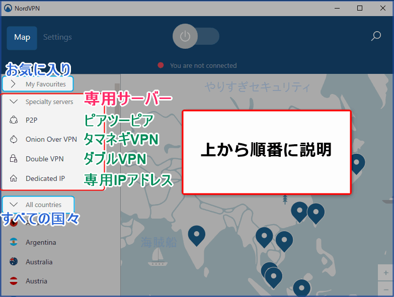Click the All countries heading
This screenshot has width=394, height=297.
43,205
